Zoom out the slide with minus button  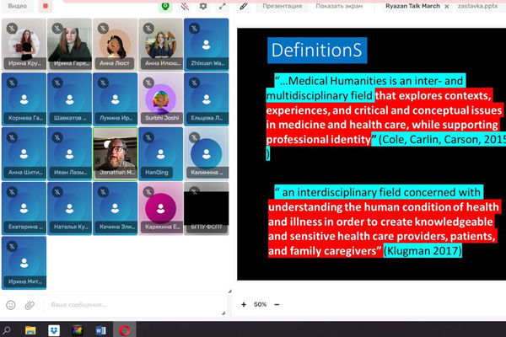(278, 304)
